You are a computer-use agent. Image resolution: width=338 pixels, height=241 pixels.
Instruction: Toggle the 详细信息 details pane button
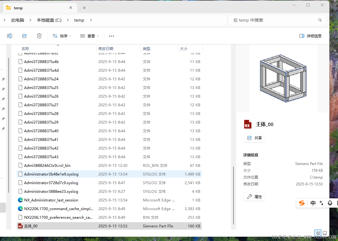(x=310, y=36)
